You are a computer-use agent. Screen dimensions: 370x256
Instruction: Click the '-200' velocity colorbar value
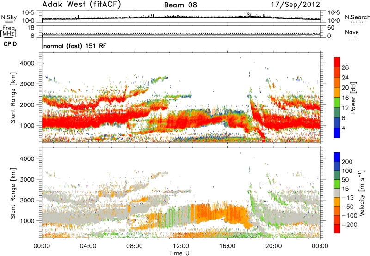[349, 225]
